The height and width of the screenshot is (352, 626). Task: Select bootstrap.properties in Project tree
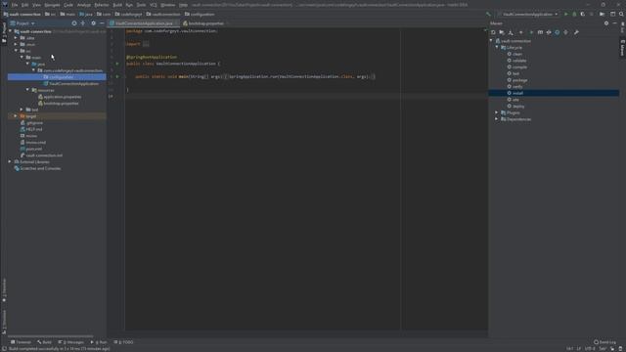click(59, 104)
